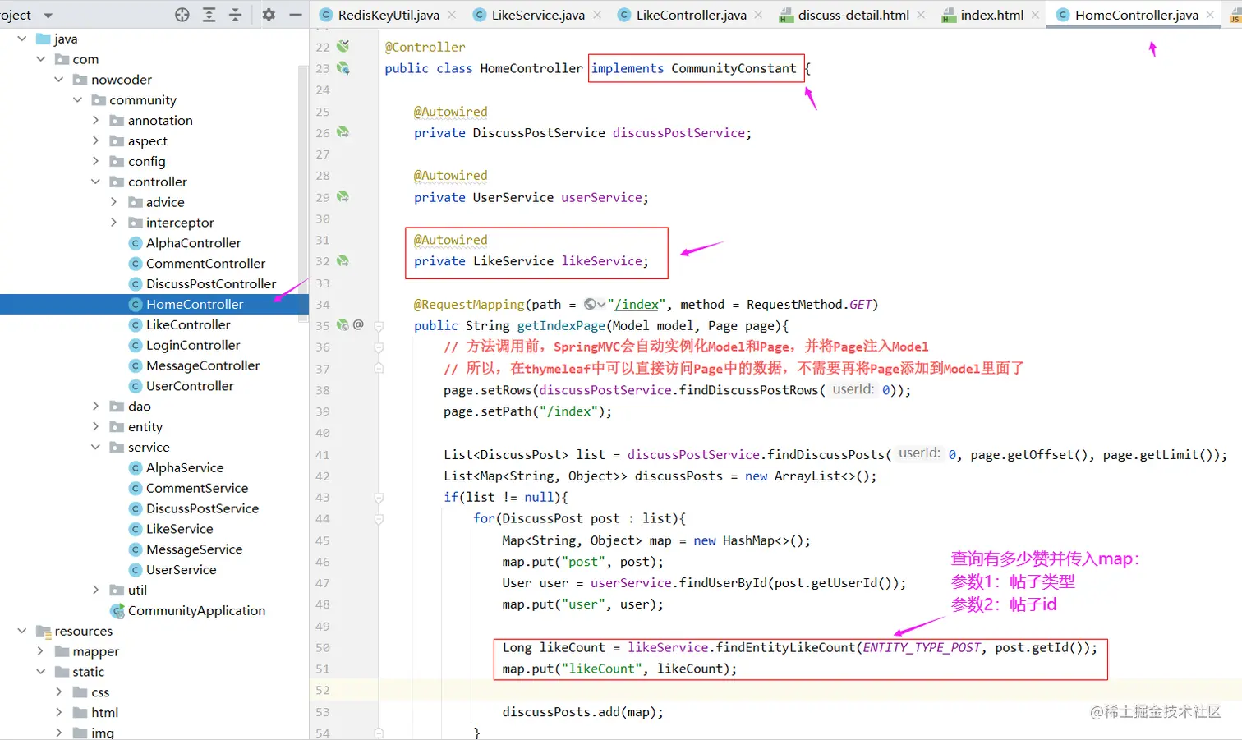
Task: Click the /index mapping path link
Action: click(x=636, y=305)
